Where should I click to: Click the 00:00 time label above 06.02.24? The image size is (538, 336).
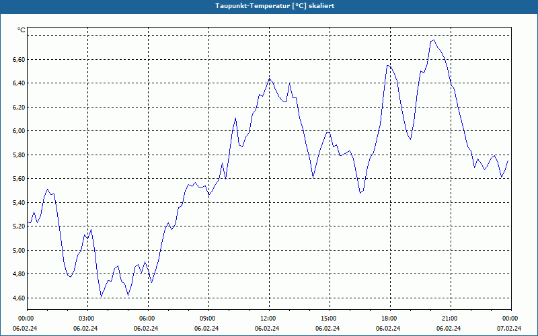(26, 319)
